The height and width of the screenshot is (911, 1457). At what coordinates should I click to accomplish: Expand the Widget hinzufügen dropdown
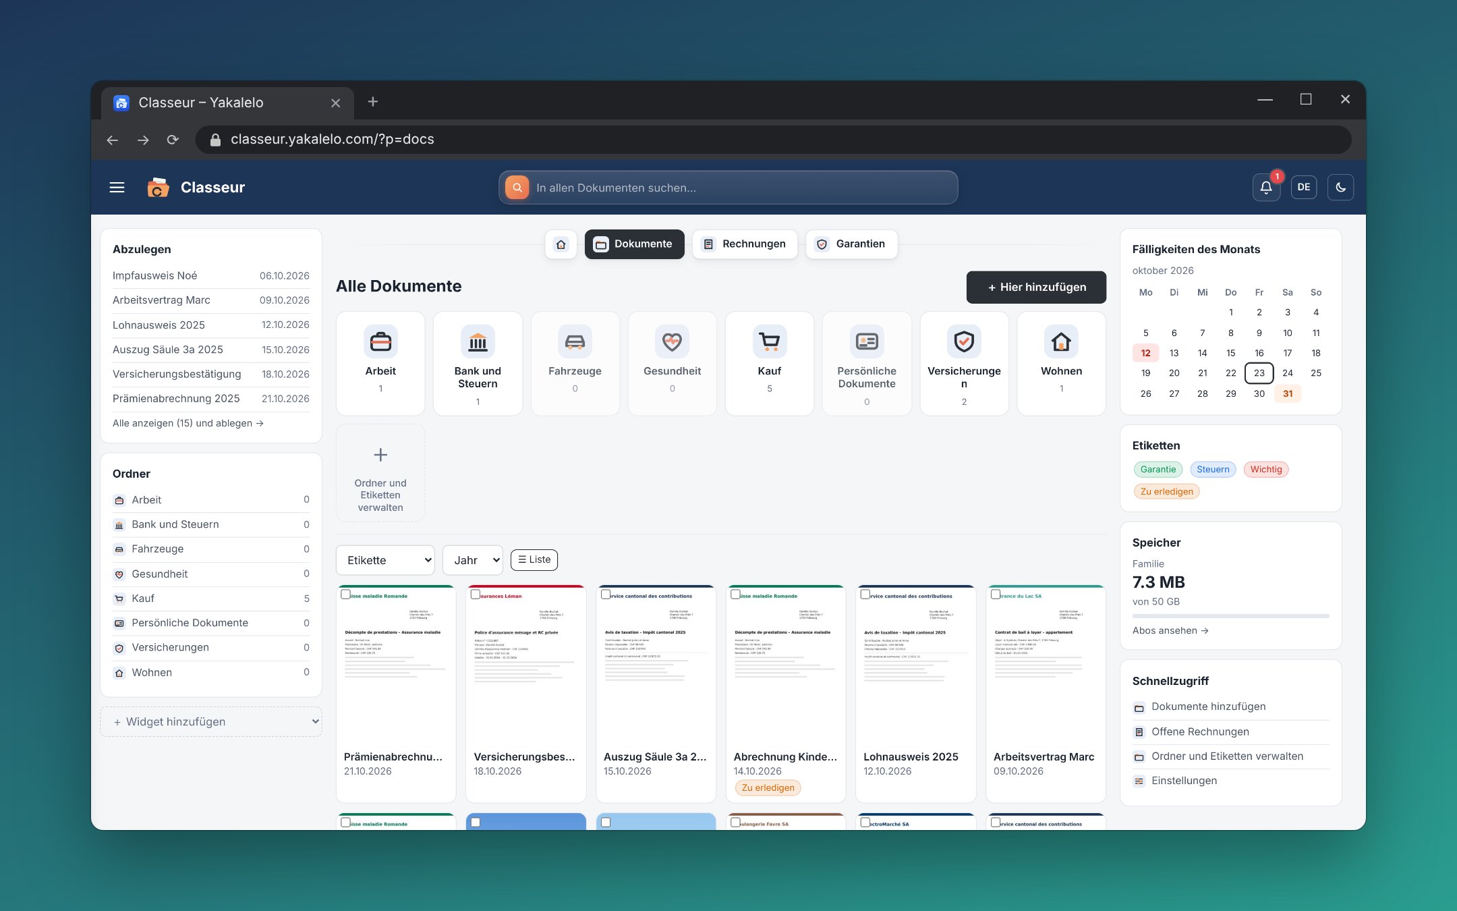click(x=211, y=721)
